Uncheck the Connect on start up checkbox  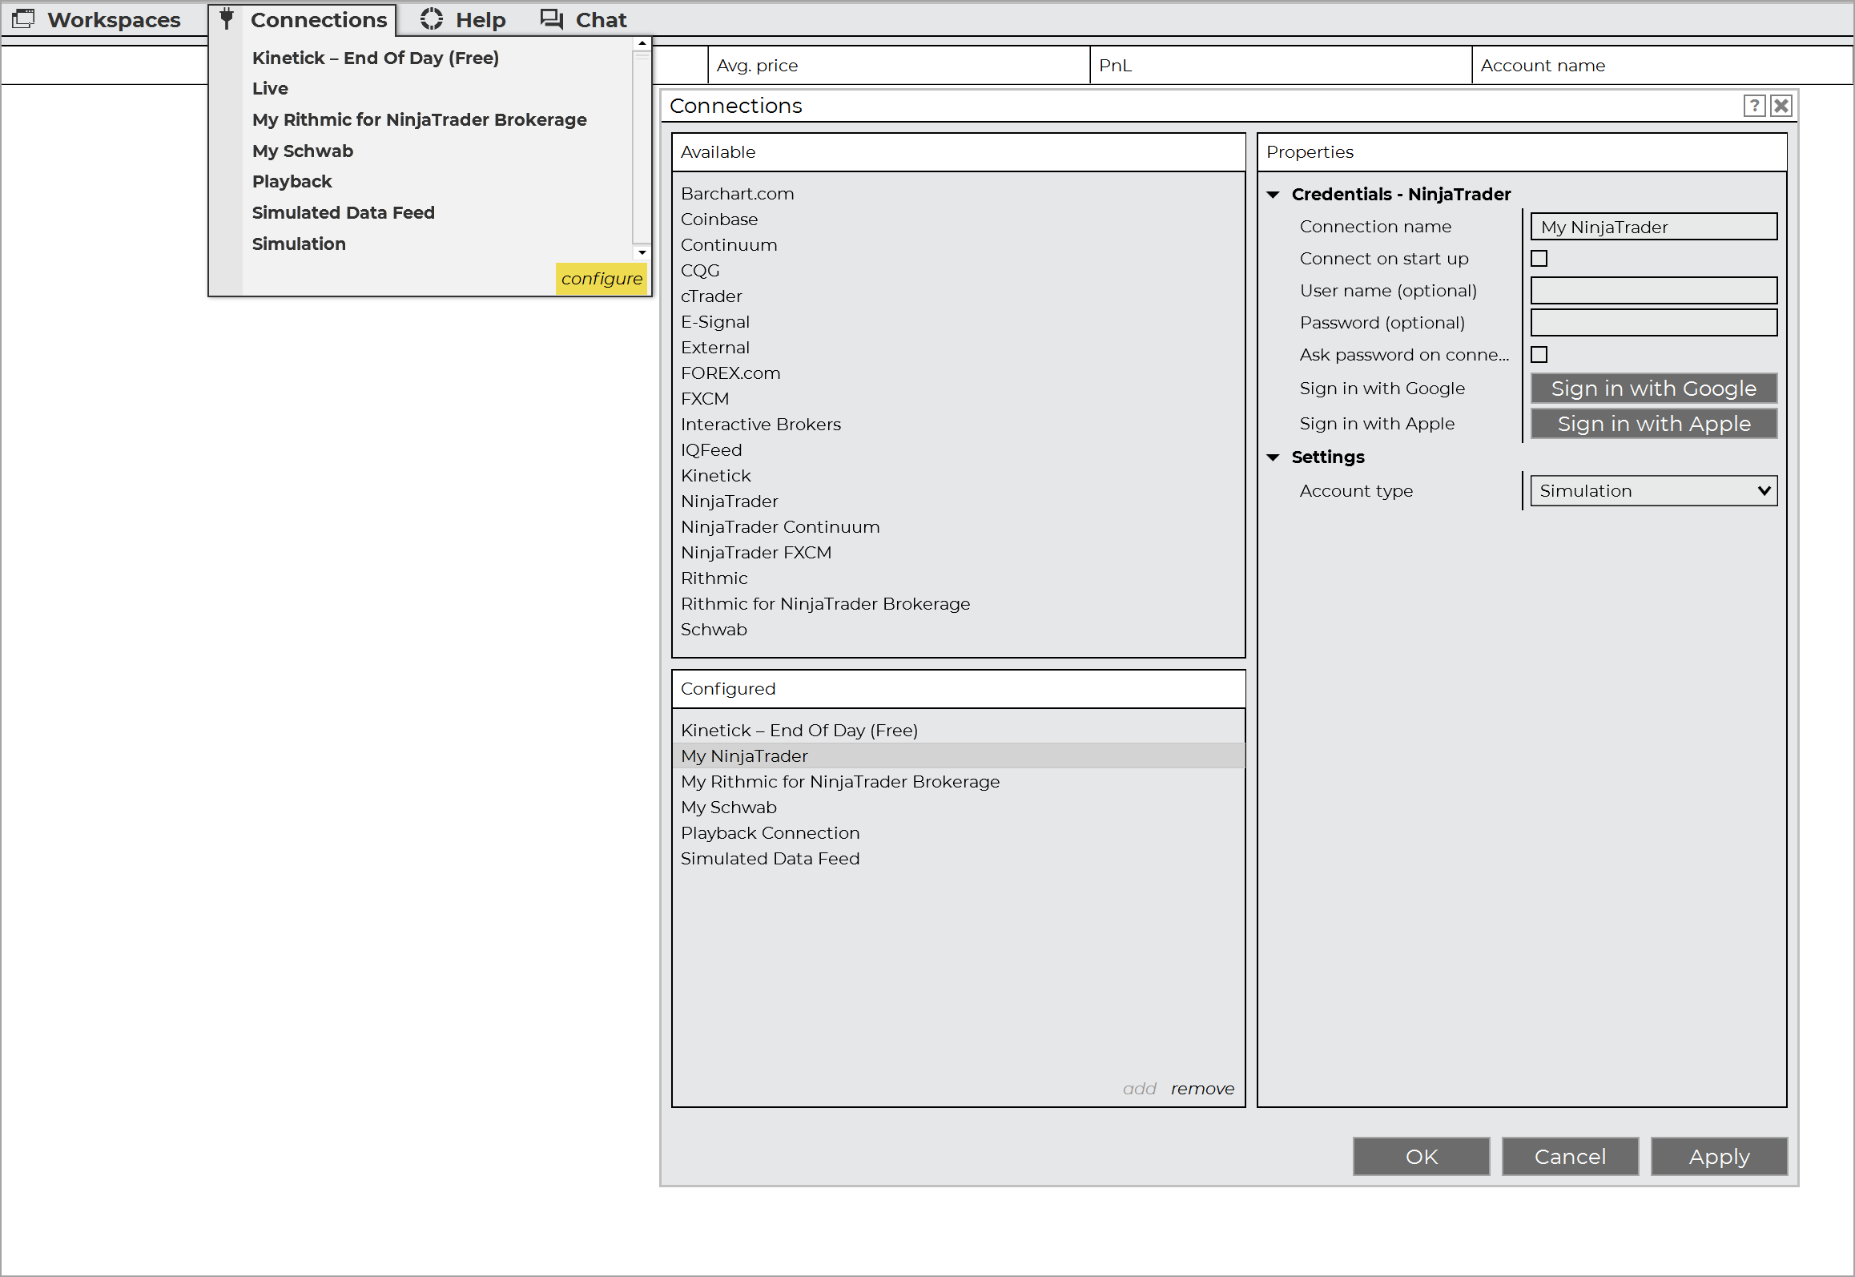pos(1539,258)
